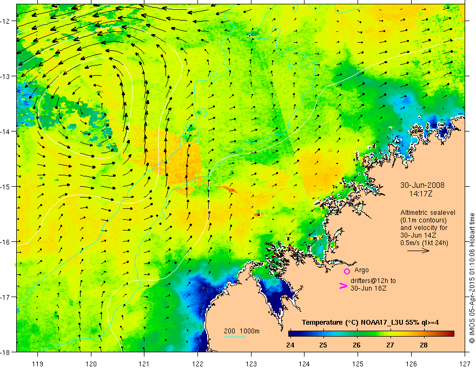
Task: Click the 'drifters@12h to' legend text
Action: pos(373,281)
